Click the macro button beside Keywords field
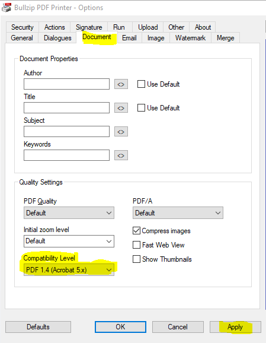 click(121, 155)
